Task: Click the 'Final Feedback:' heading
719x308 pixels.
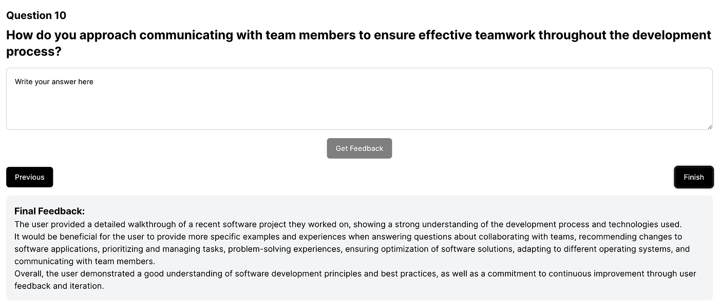Action: point(49,211)
